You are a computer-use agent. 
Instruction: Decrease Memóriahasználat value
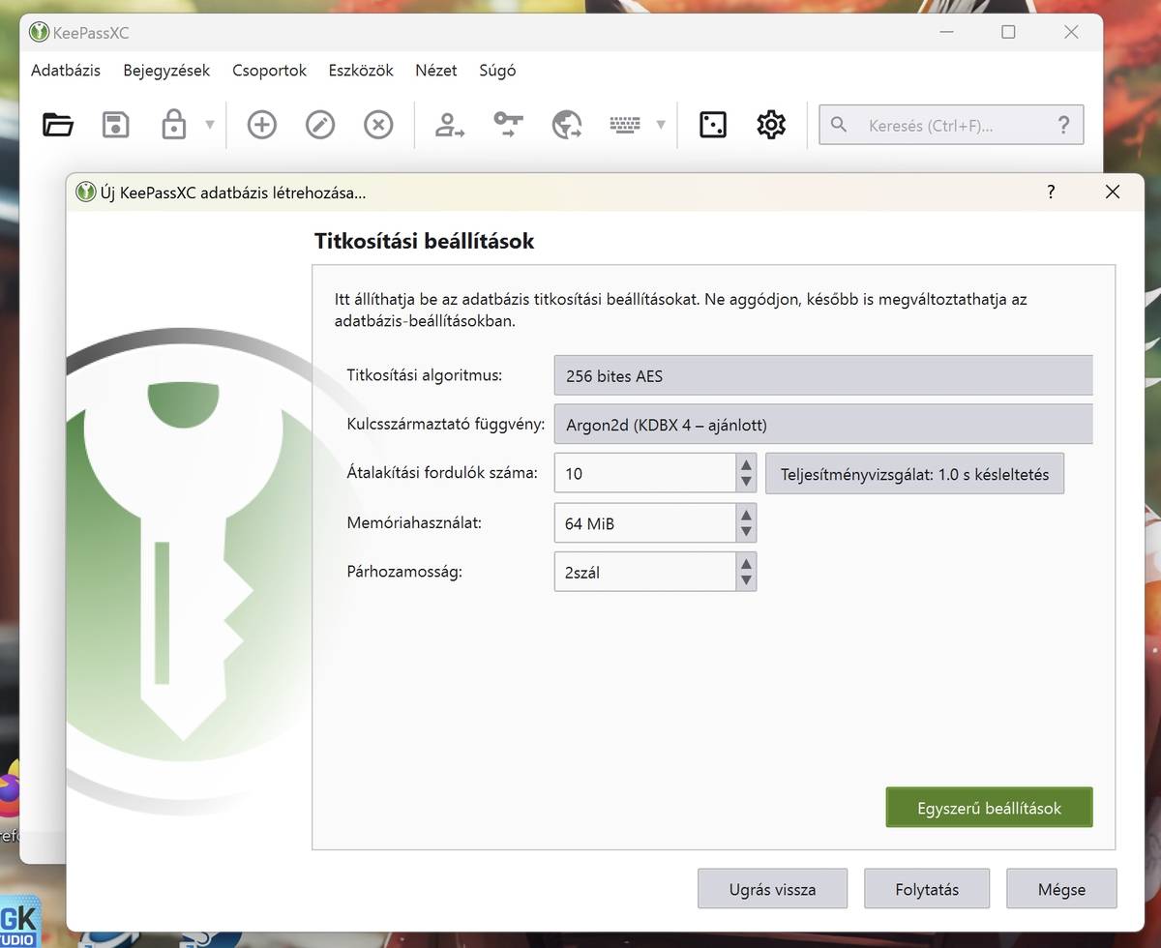(x=746, y=531)
